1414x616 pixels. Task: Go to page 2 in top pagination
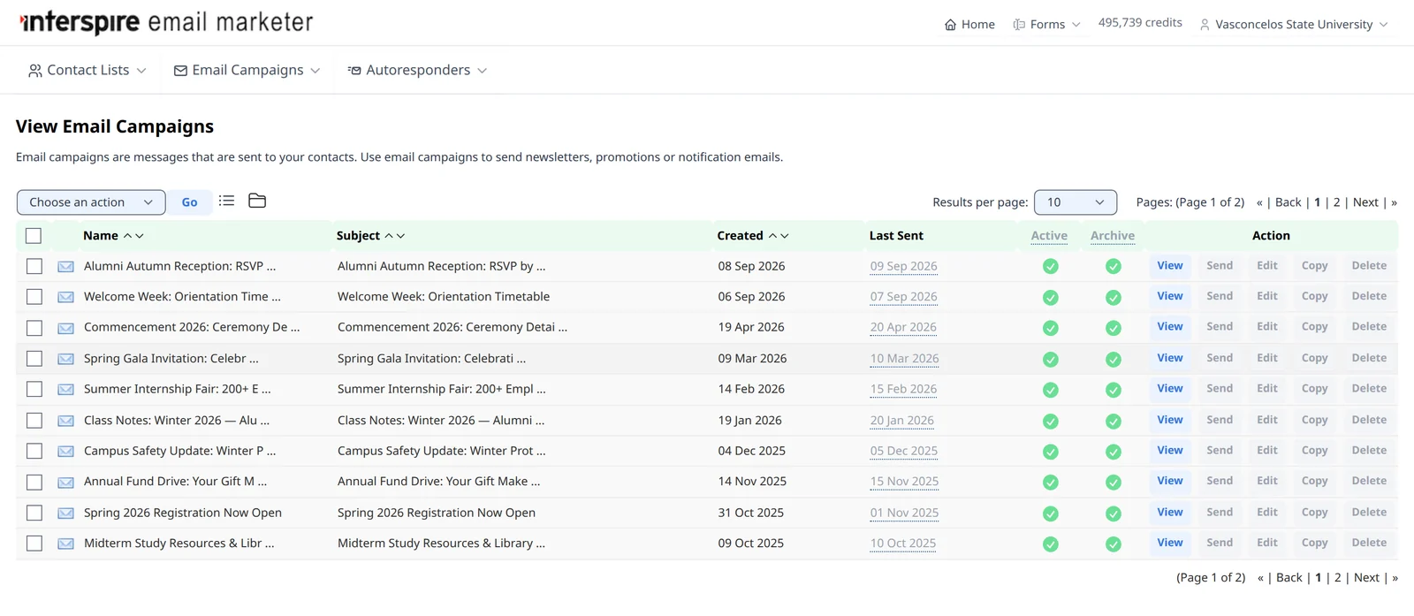[1336, 202]
